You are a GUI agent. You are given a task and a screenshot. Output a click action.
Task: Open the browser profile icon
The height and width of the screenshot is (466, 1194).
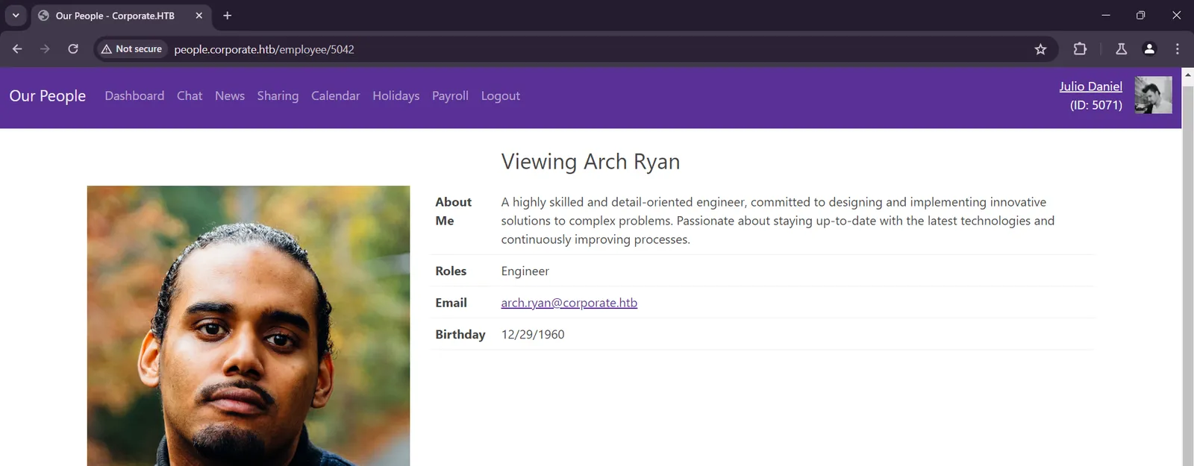click(1149, 49)
